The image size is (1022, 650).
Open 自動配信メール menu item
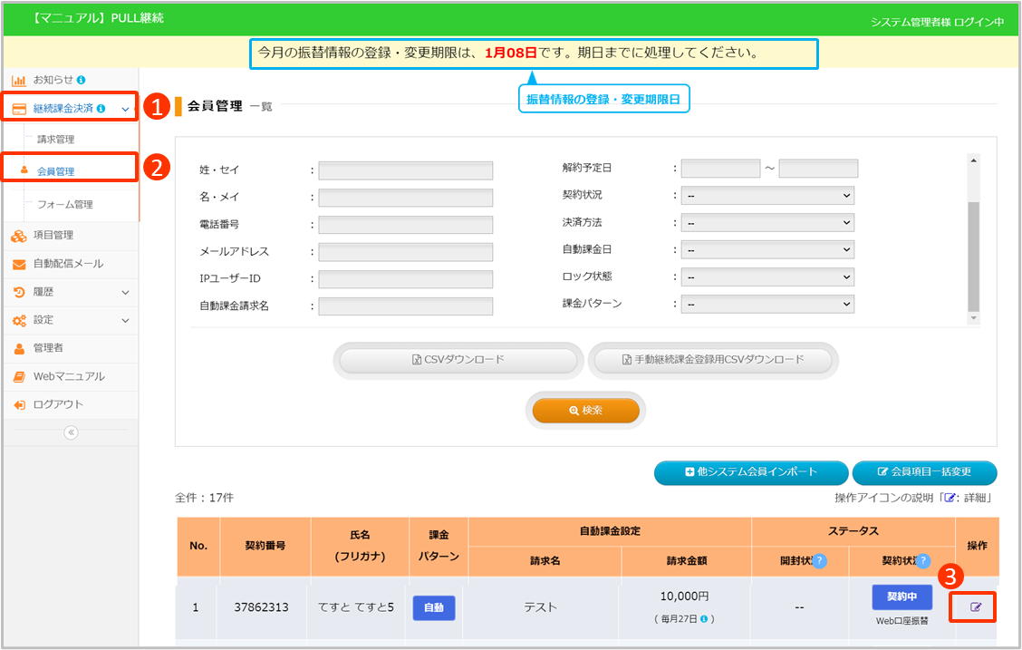[x=68, y=264]
